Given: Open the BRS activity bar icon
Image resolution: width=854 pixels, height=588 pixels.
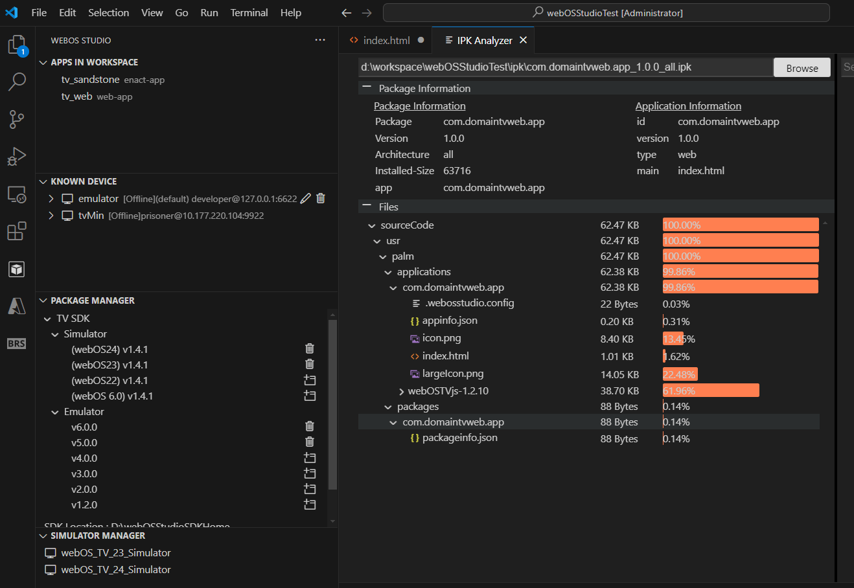Looking at the screenshot, I should click(17, 343).
